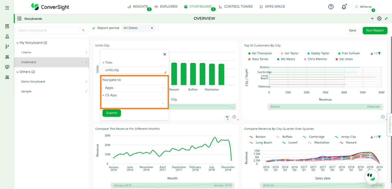This screenshot has width=392, height=189.
Task: Add a new storyboard with plus icon
Action: pyautogui.click(x=372, y=18)
